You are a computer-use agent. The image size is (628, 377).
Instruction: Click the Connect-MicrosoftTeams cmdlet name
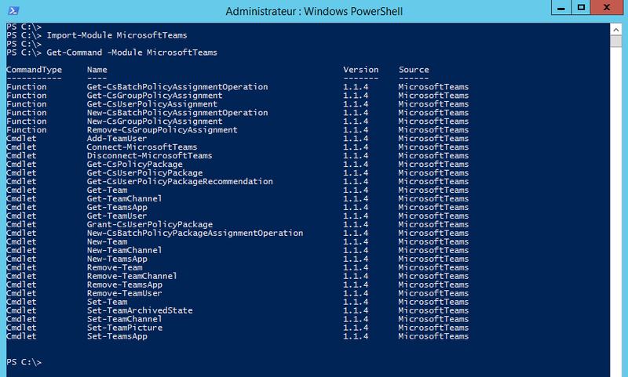click(x=138, y=147)
